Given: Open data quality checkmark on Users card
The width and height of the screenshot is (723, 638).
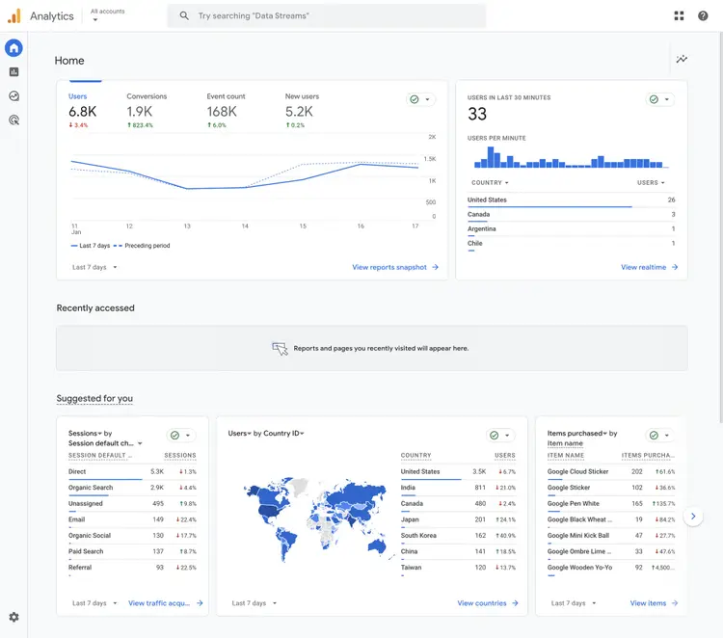Looking at the screenshot, I should (x=415, y=99).
